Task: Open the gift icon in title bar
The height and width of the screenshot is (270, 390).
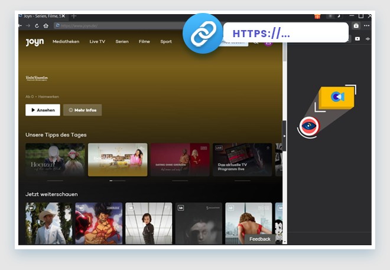Action: [317, 17]
